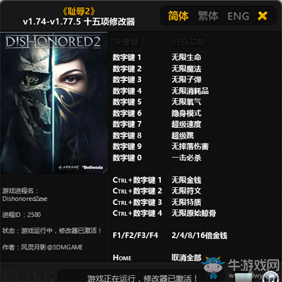Click the 无限原始鲸骨 option
The width and height of the screenshot is (282, 282).
(193, 213)
